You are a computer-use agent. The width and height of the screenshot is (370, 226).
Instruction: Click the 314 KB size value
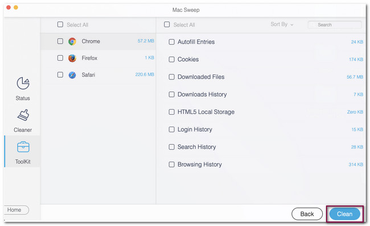point(356,165)
